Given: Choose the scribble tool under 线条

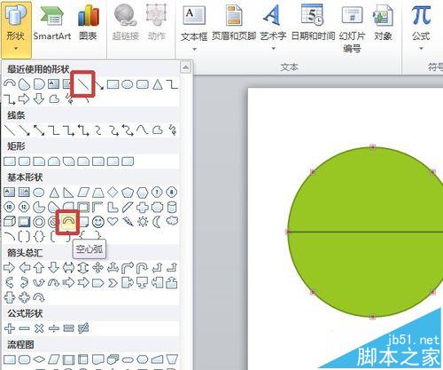Looking at the screenshot, I should coord(173,130).
